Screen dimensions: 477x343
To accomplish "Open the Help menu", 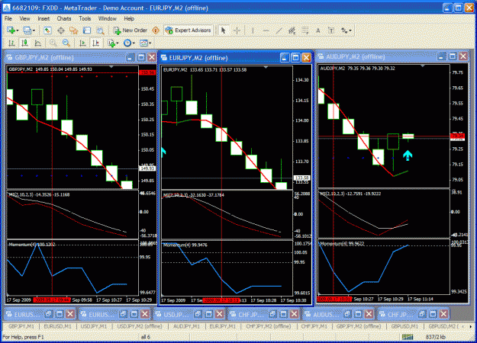I will click(x=129, y=18).
